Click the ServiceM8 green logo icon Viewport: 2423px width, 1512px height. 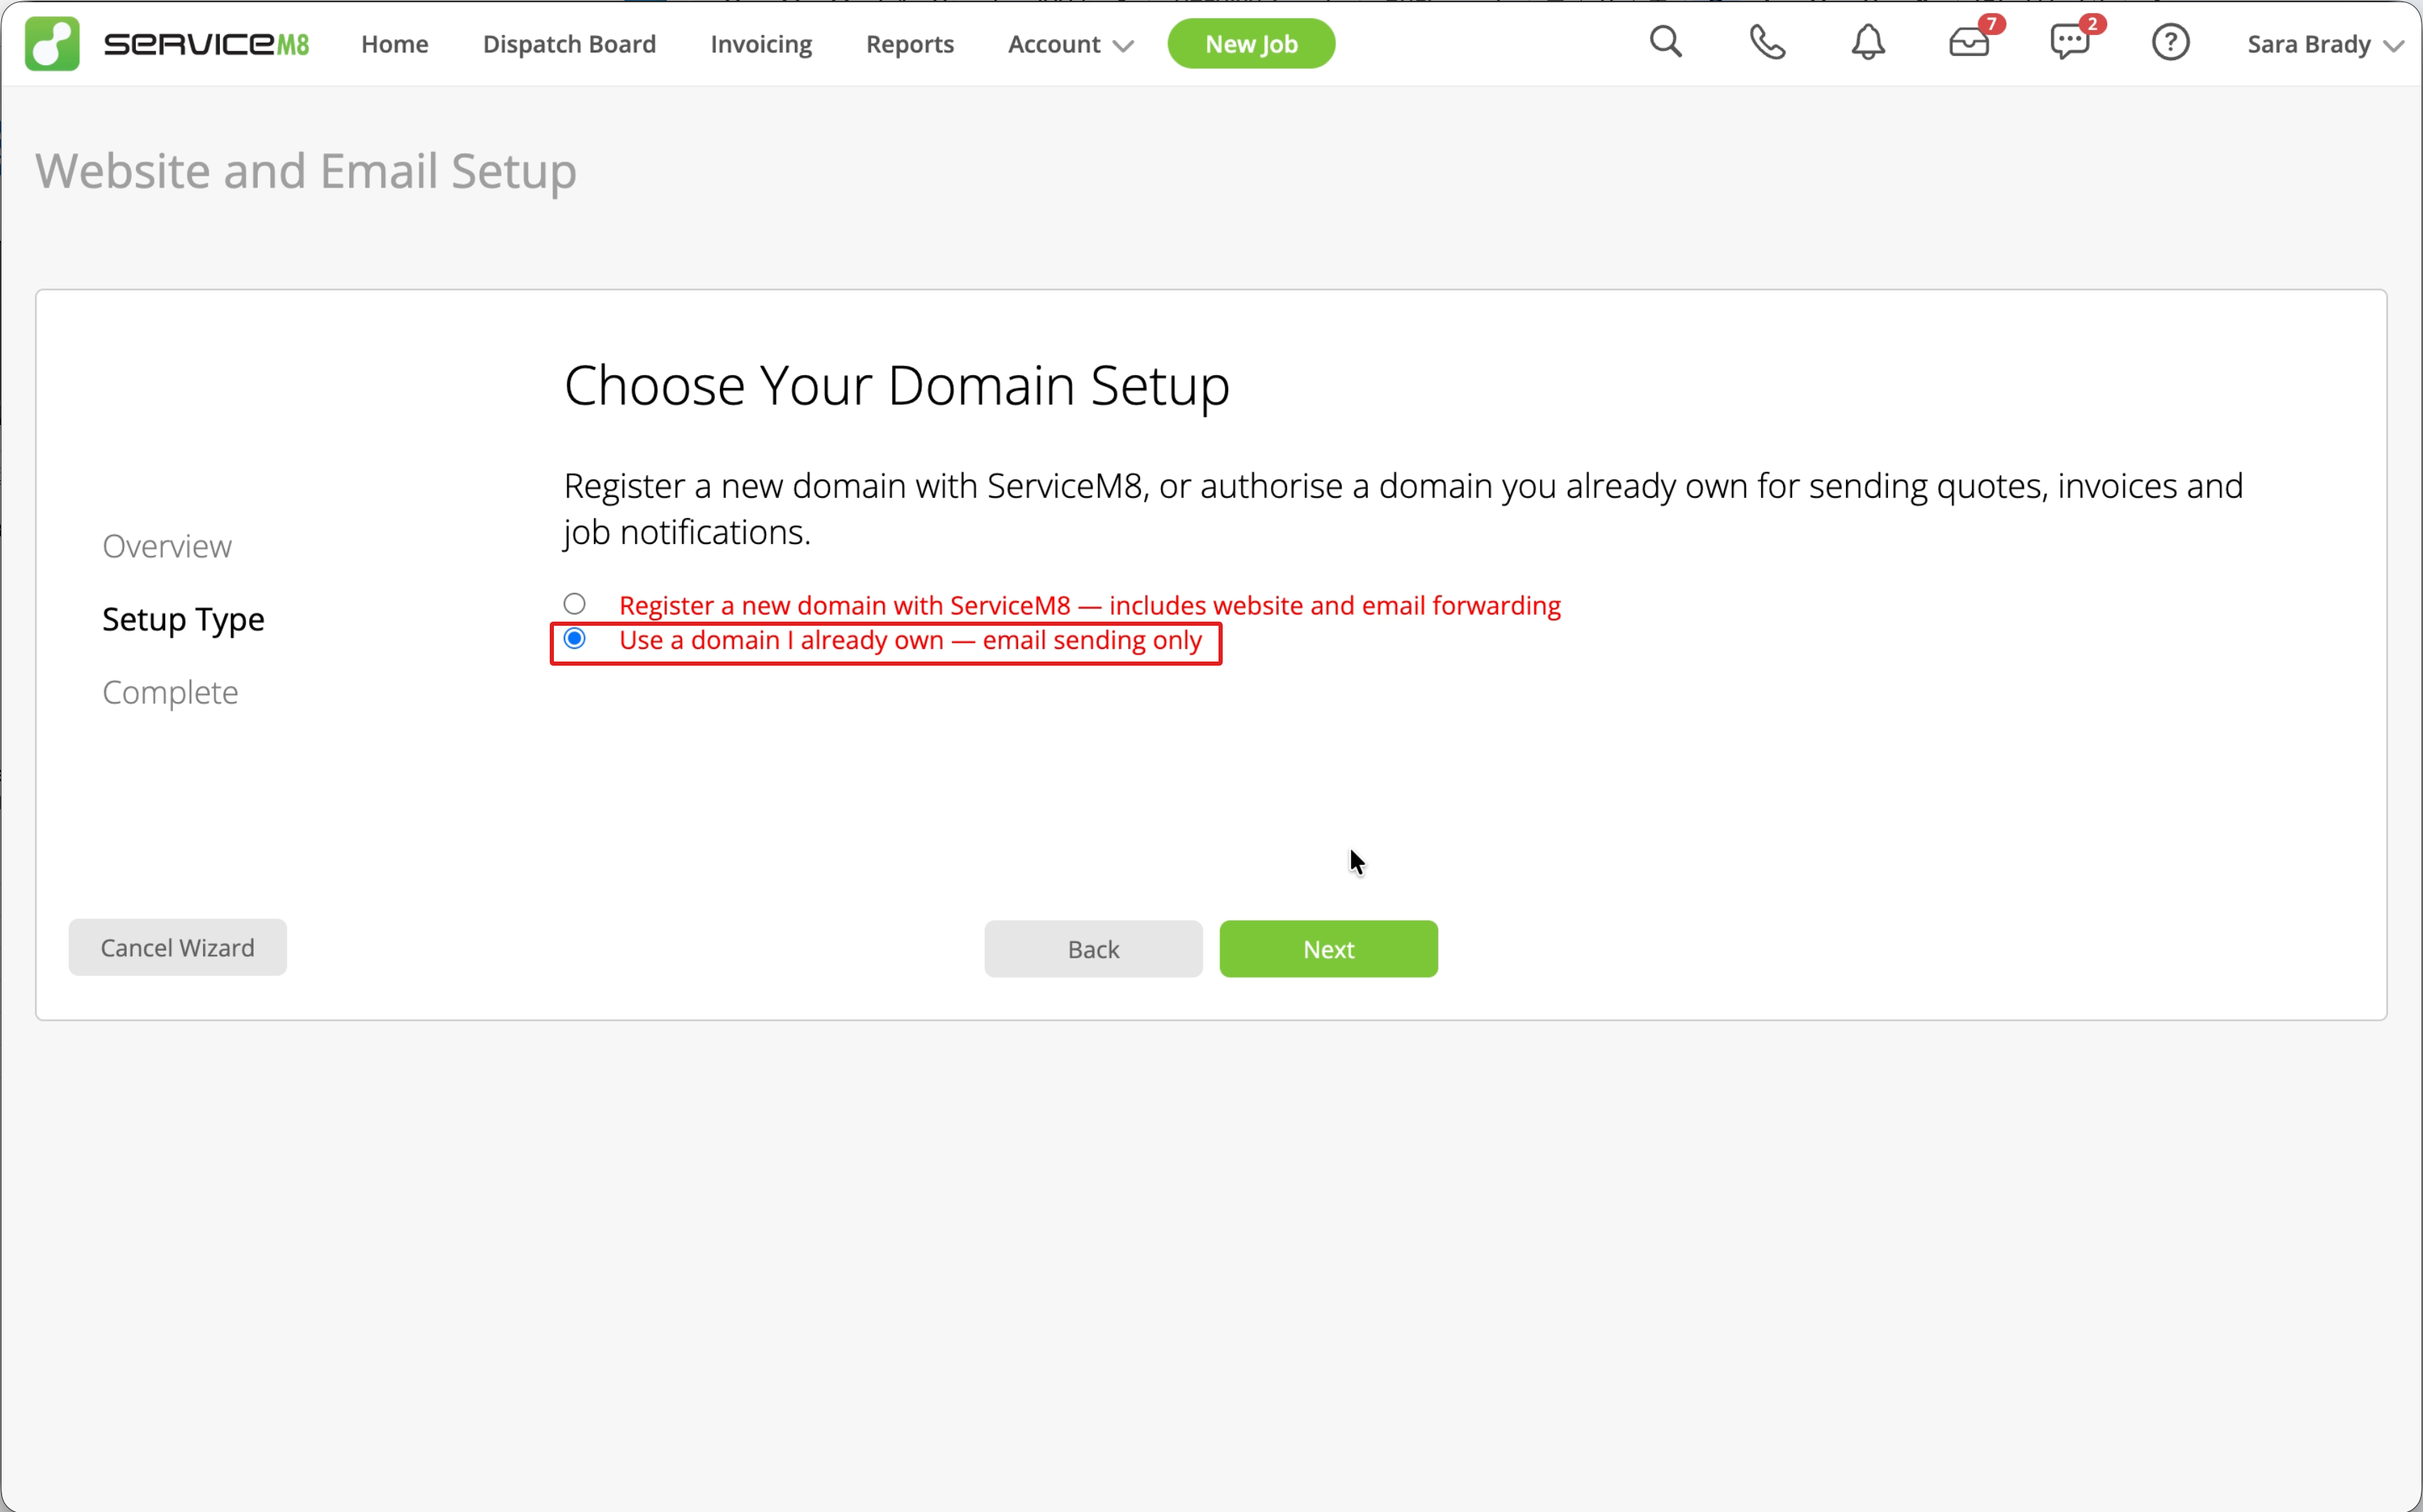pyautogui.click(x=52, y=44)
